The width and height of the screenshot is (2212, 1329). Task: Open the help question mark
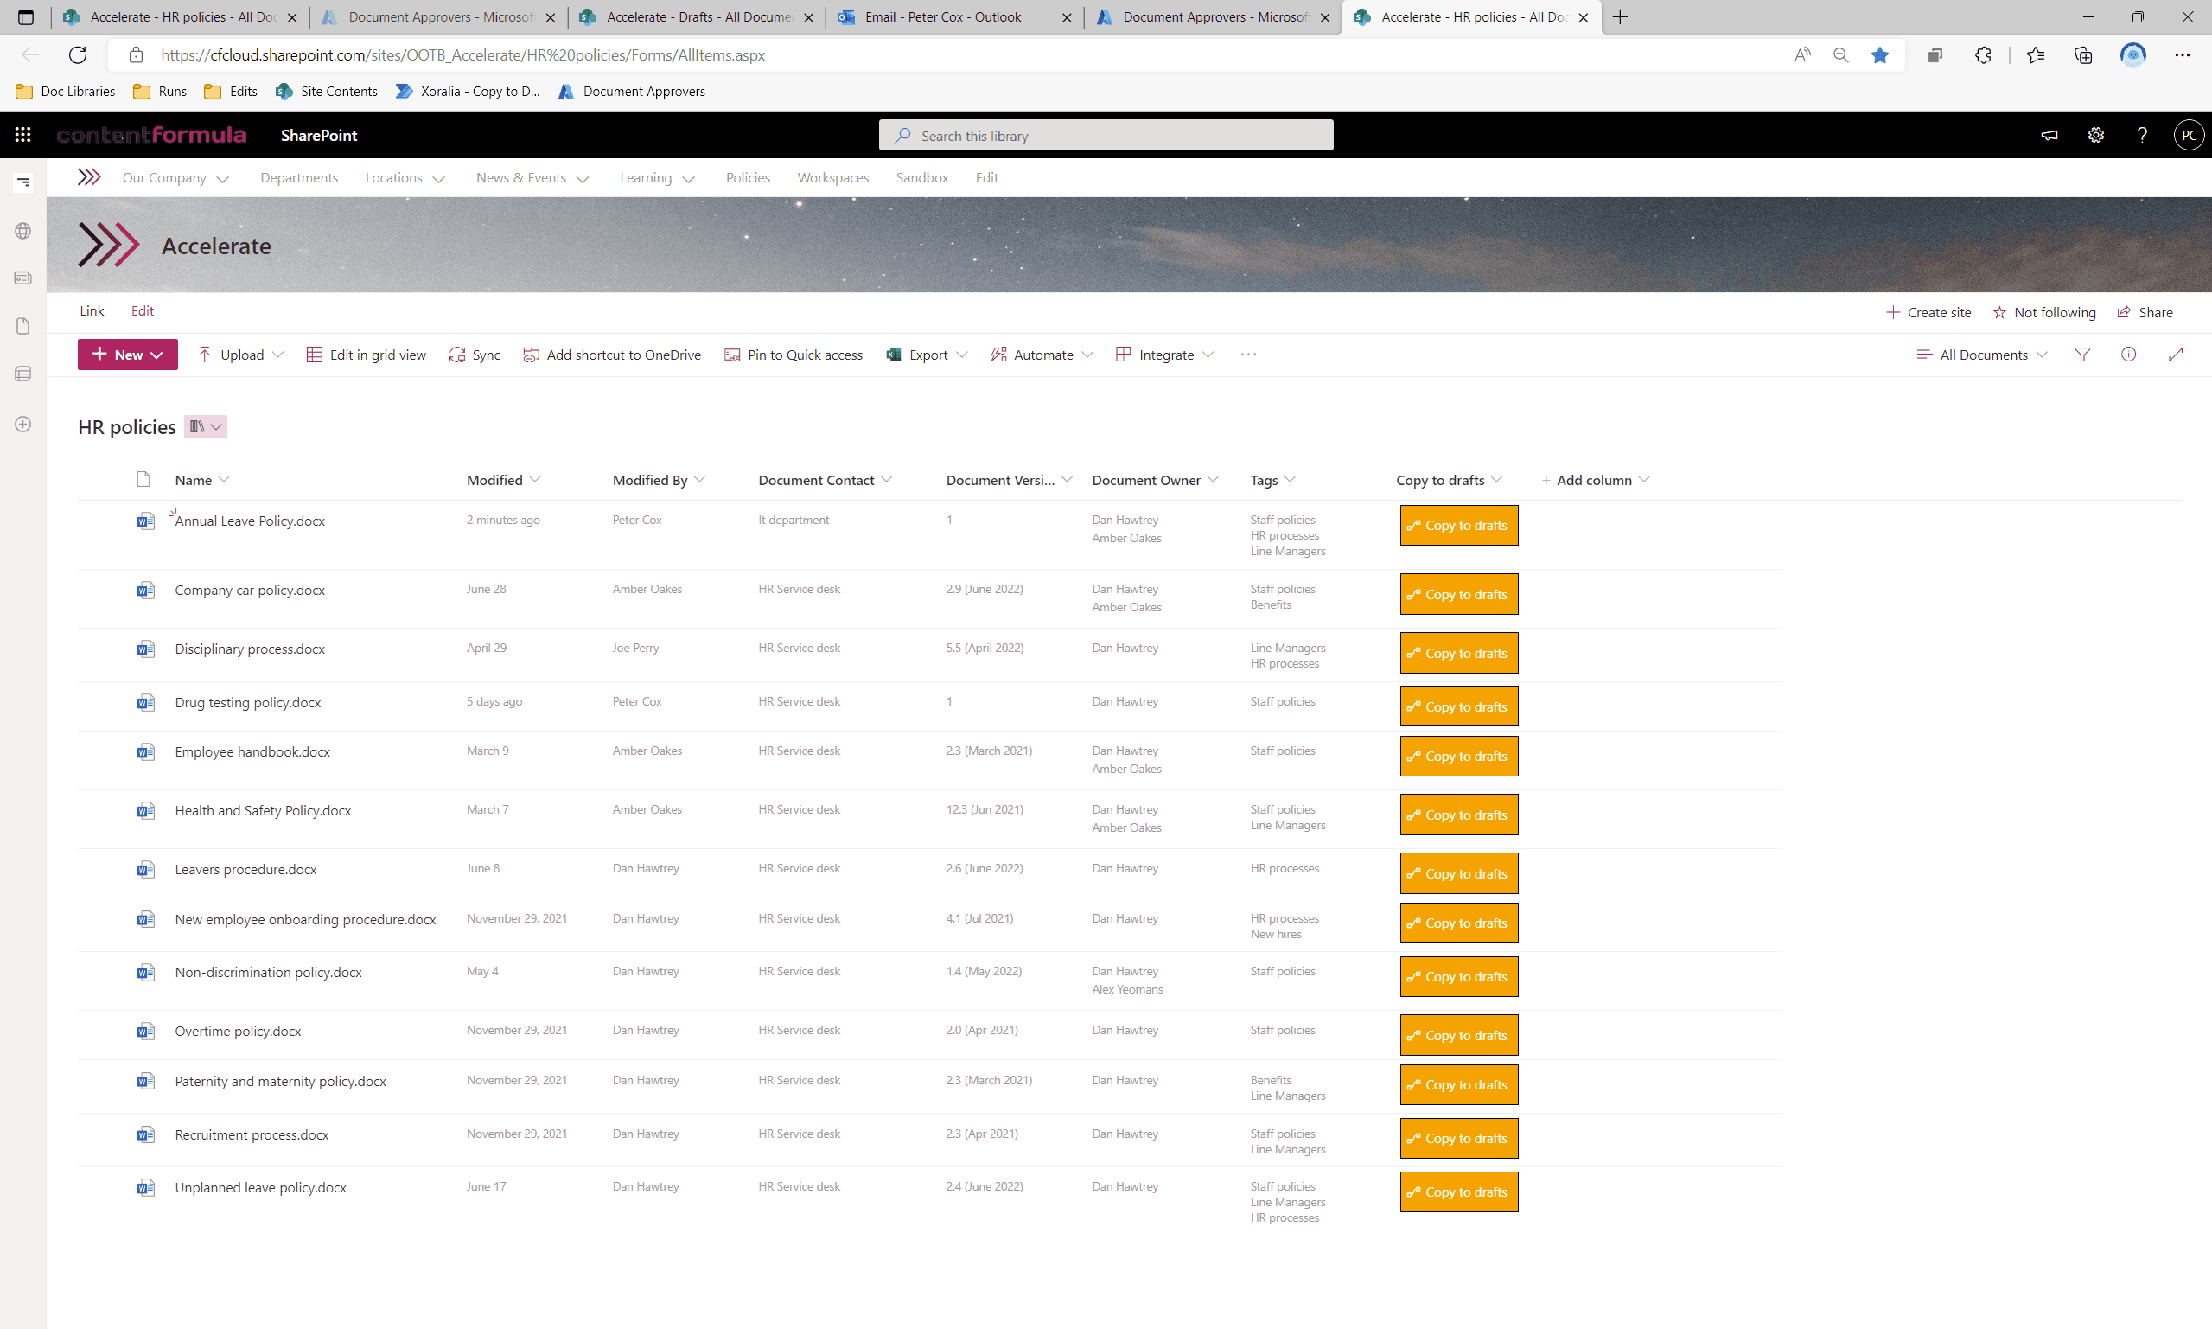tap(2142, 135)
